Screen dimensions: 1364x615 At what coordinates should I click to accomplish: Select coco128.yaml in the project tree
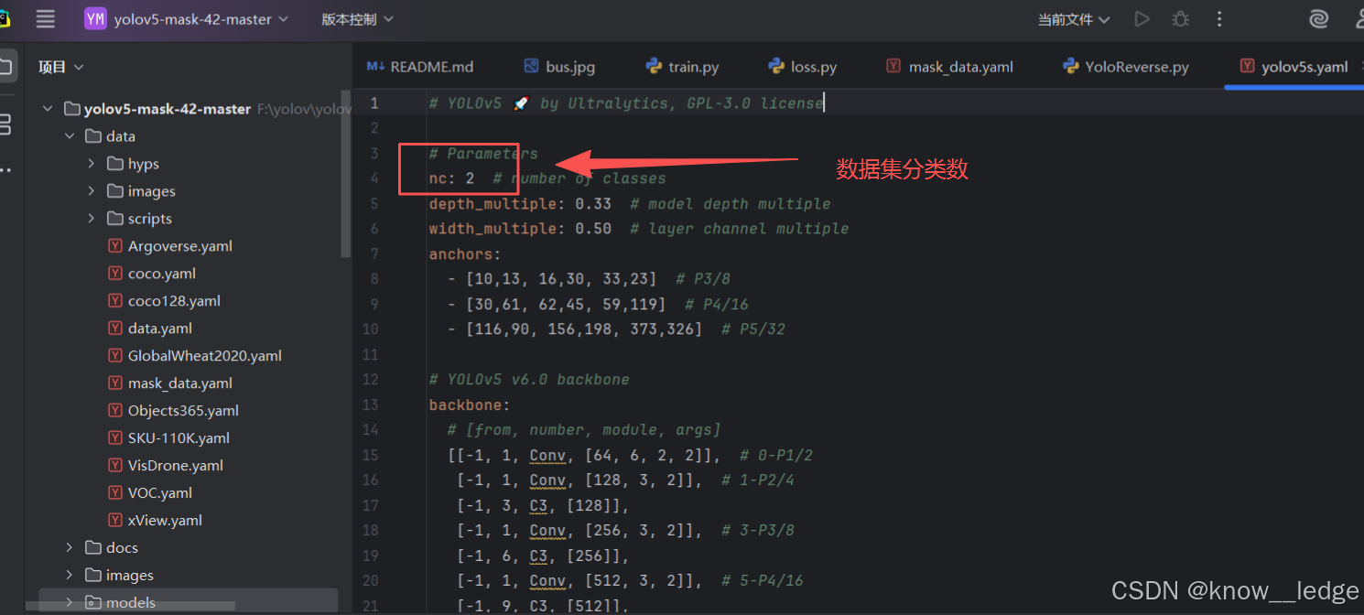click(x=174, y=301)
